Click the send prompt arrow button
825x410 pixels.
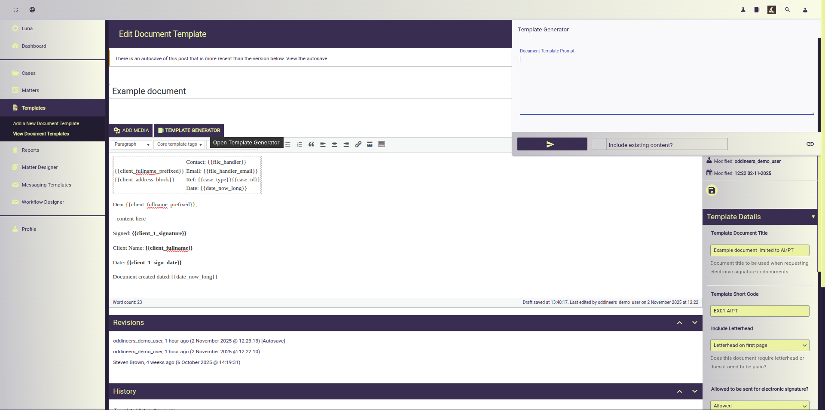[x=552, y=144]
